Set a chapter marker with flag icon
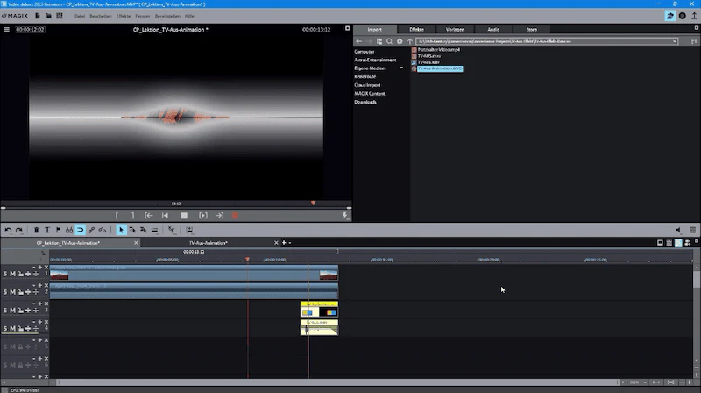This screenshot has height=393, width=701. pos(58,230)
